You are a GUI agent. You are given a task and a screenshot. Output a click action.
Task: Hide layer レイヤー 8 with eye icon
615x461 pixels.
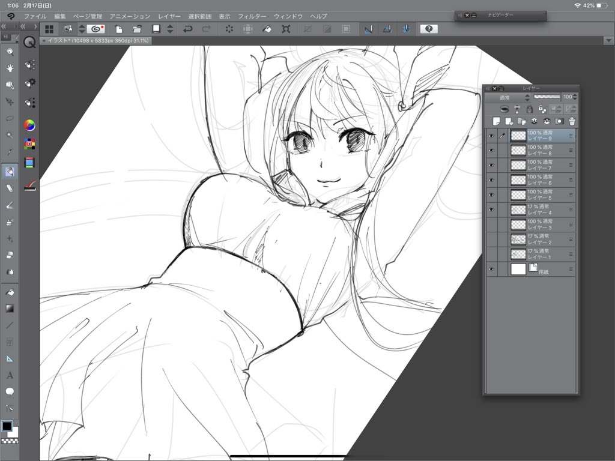click(491, 150)
